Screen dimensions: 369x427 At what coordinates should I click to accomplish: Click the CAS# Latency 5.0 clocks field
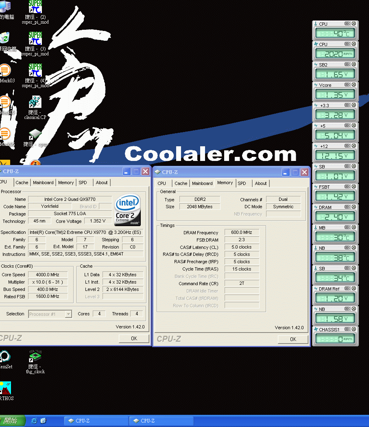(x=242, y=247)
